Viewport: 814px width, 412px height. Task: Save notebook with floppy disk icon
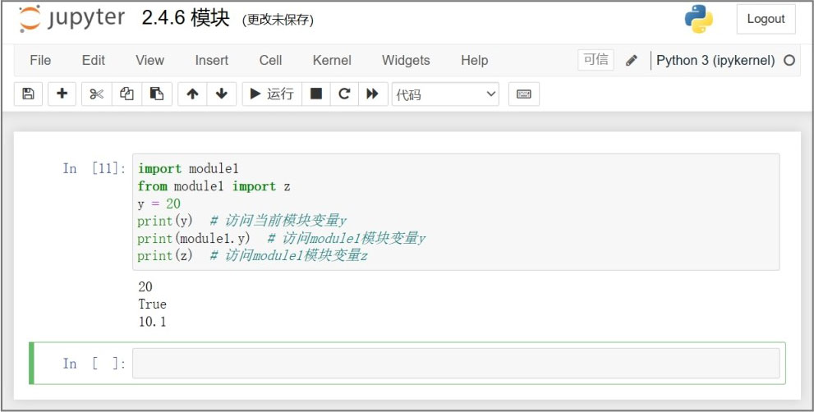28,94
